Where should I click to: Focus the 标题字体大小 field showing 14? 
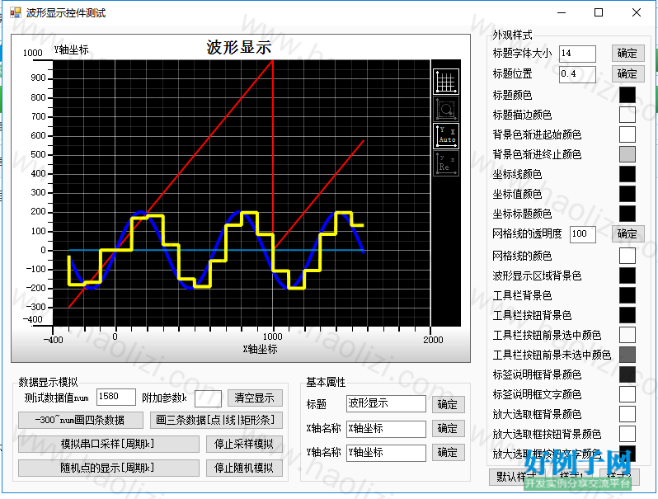pyautogui.click(x=577, y=54)
